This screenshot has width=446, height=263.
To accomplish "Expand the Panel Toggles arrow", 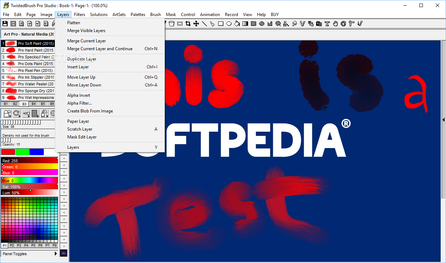I will point(56,254).
